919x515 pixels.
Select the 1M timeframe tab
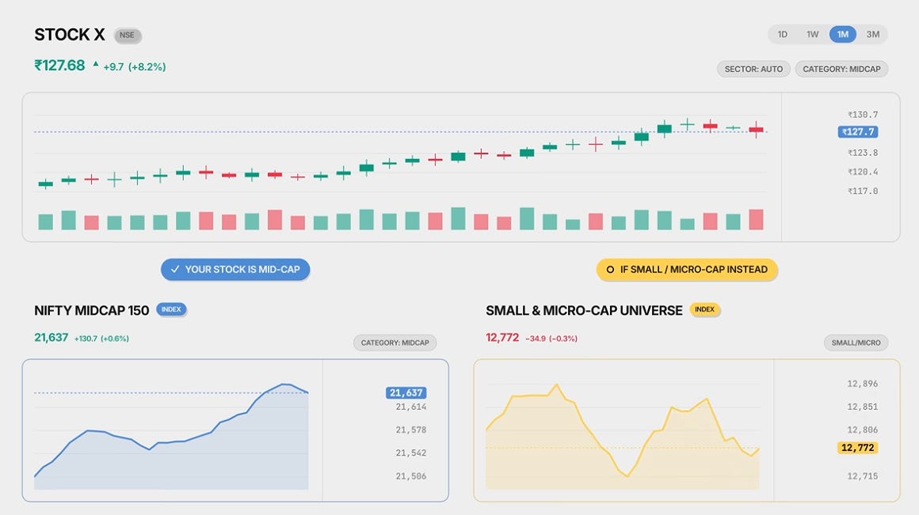pyautogui.click(x=843, y=35)
